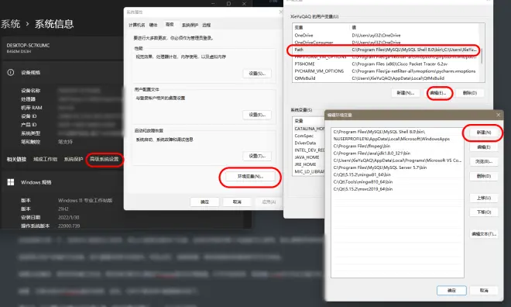This screenshot has width=511, height=307.
Task: Select MySQL Shell 8.0\bin entry in edit list
Action: (397, 132)
